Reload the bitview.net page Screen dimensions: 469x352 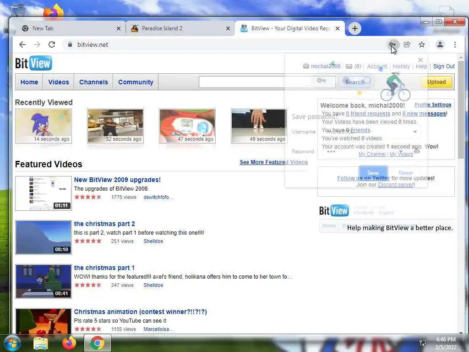point(52,44)
